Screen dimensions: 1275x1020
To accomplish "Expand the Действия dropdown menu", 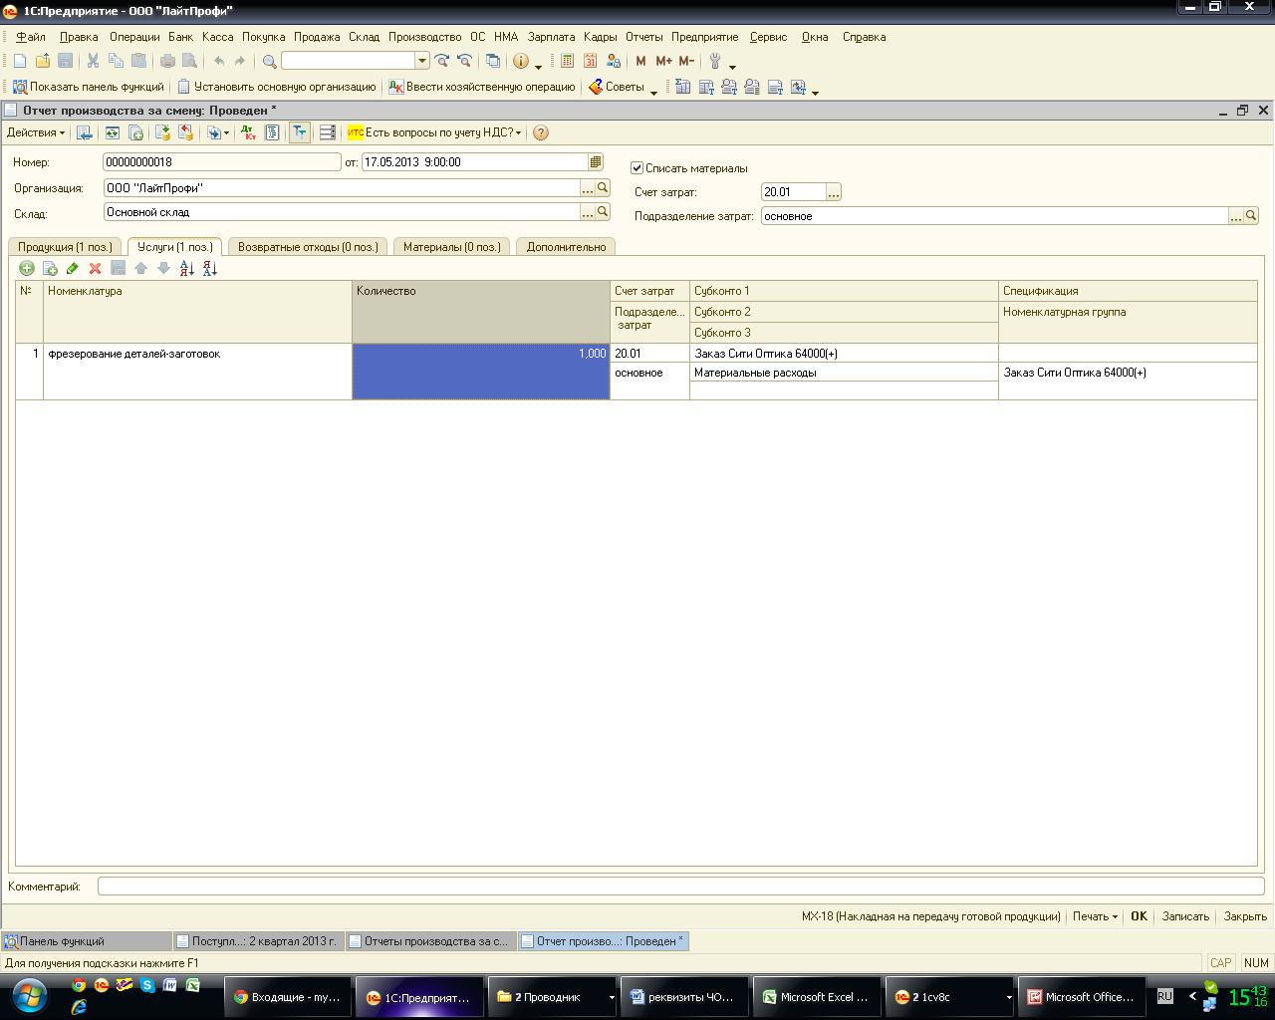I will click(36, 132).
